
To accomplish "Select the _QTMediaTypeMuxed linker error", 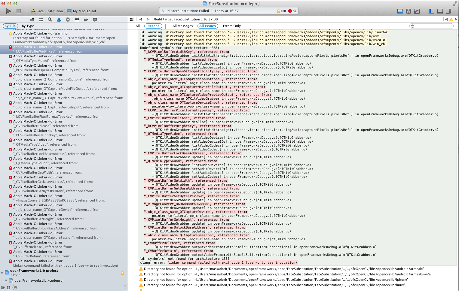I will (64, 59).
